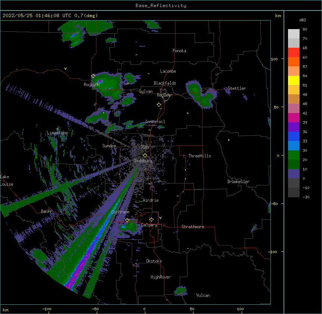Click the magenta 39-42 dBZ legend swatch

pyautogui.click(x=294, y=118)
